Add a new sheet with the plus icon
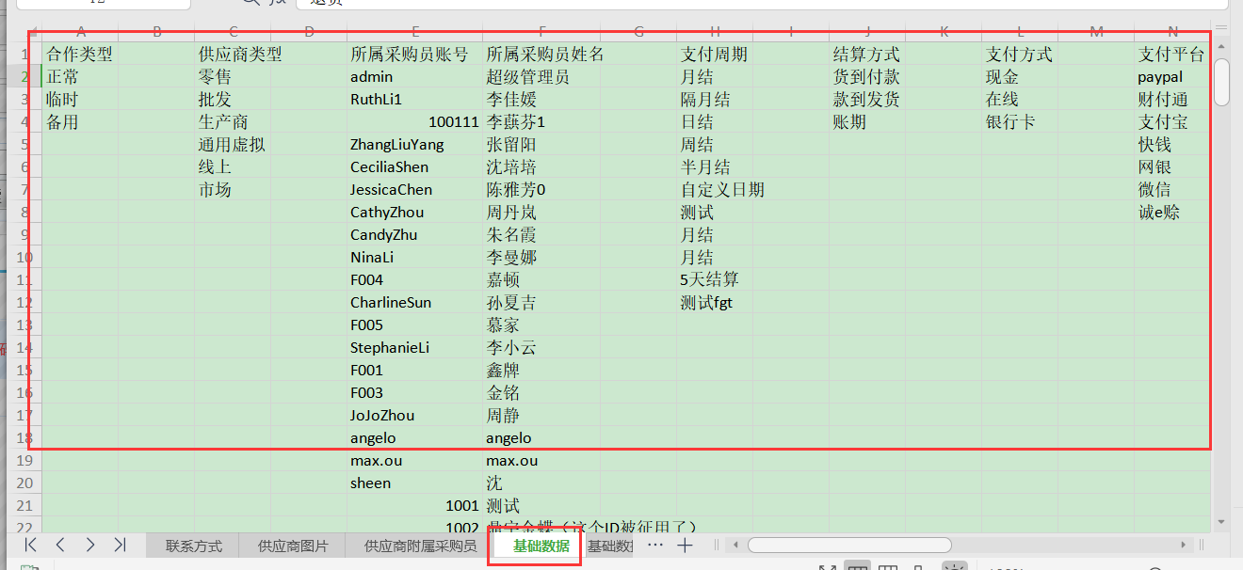Viewport: 1243px width, 570px height. [x=685, y=545]
